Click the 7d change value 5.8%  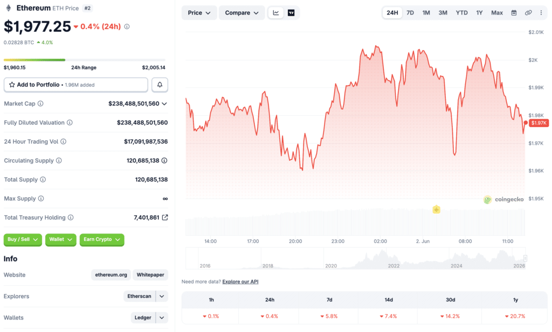329,316
